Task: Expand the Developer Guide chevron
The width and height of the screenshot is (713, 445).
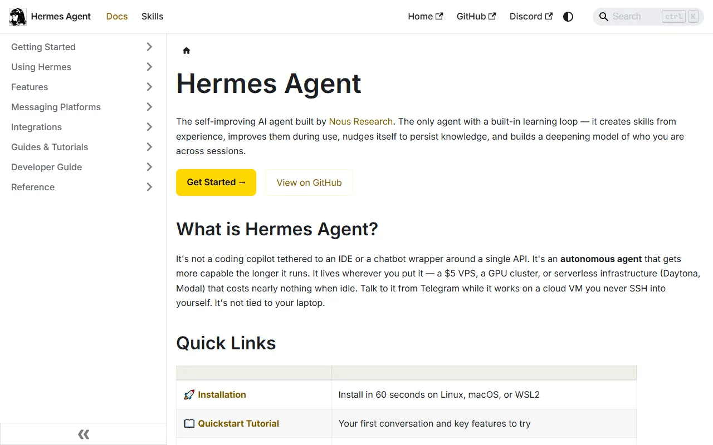Action: [x=149, y=167]
